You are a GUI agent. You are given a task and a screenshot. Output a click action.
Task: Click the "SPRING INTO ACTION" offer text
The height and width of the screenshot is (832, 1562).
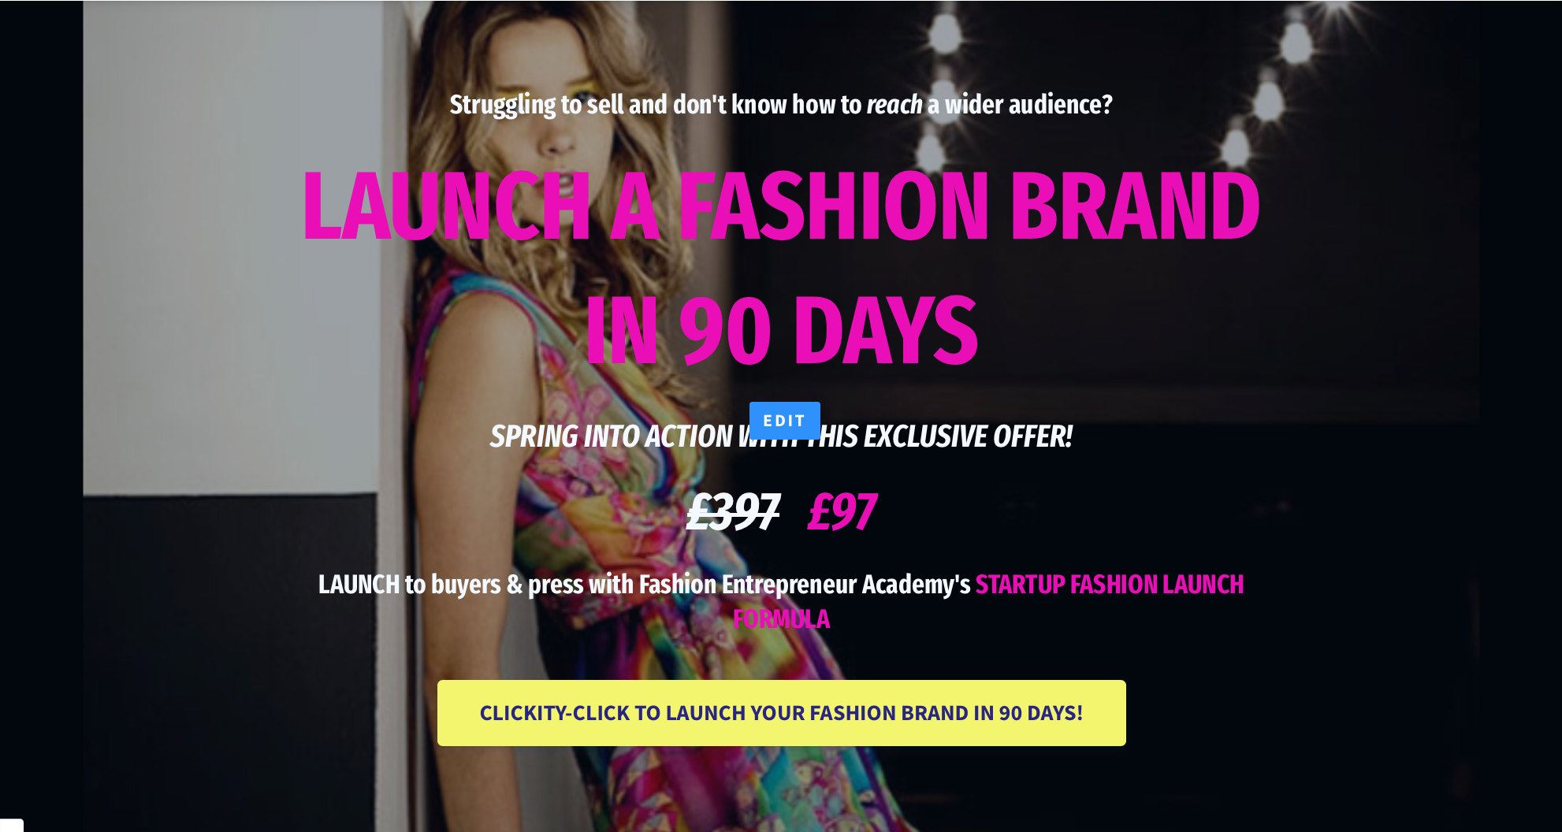(611, 436)
